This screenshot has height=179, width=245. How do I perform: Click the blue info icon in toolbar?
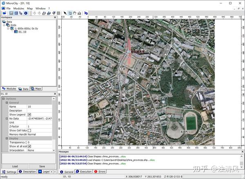[26, 13]
